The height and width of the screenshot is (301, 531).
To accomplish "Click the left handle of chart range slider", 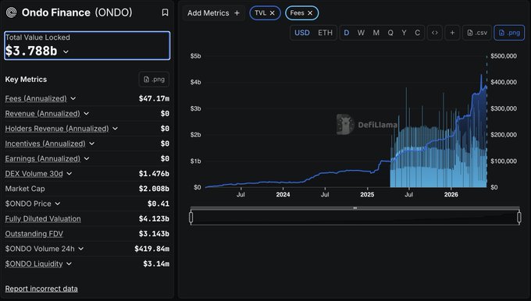I will pos(191,217).
